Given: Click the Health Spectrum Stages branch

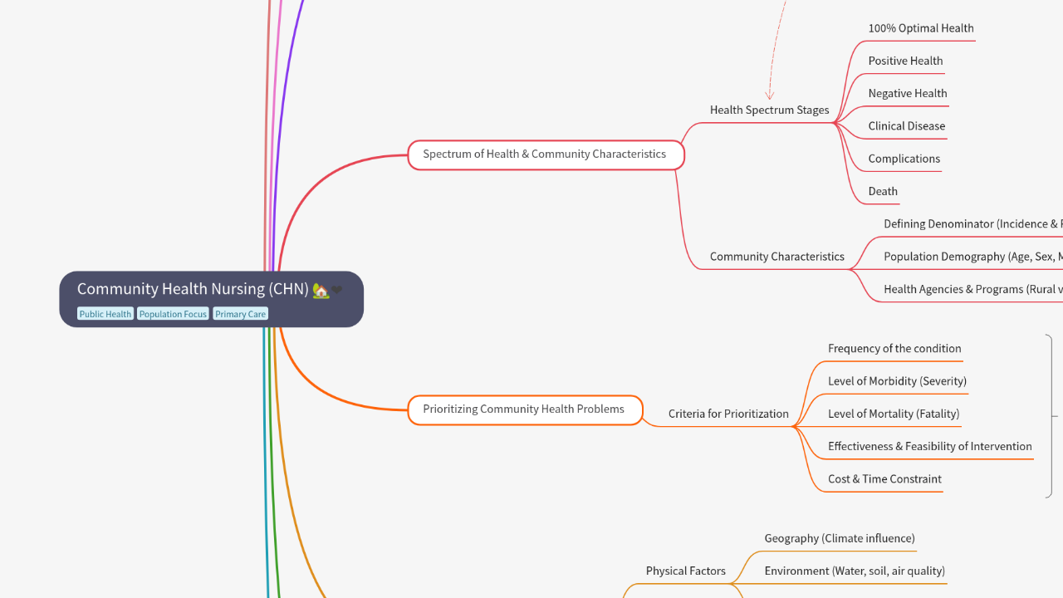Looking at the screenshot, I should point(769,110).
